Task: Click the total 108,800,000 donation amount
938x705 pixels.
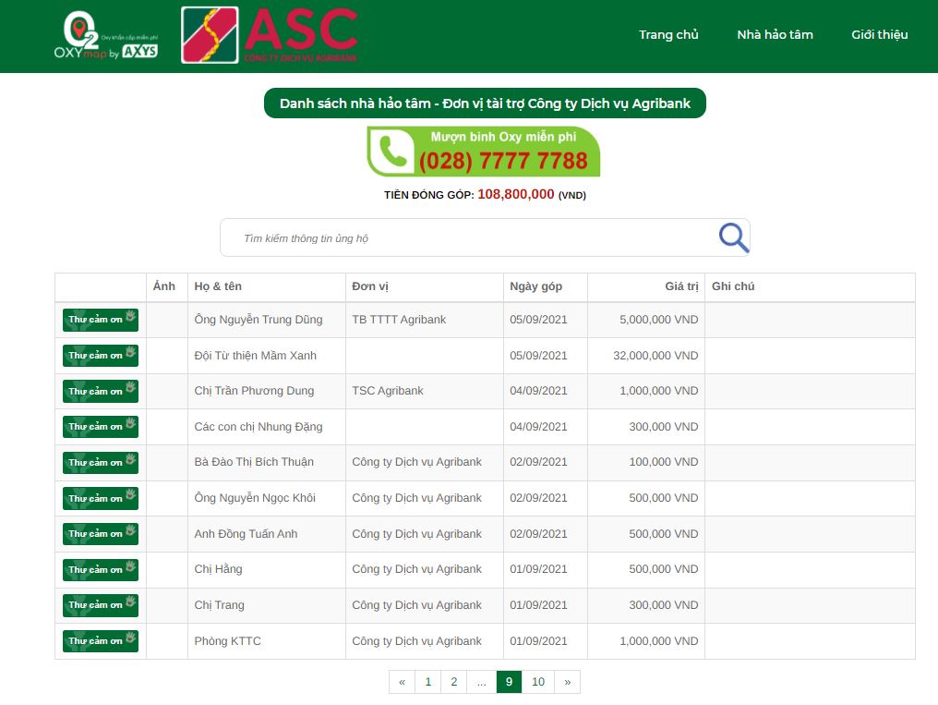Action: [x=516, y=194]
